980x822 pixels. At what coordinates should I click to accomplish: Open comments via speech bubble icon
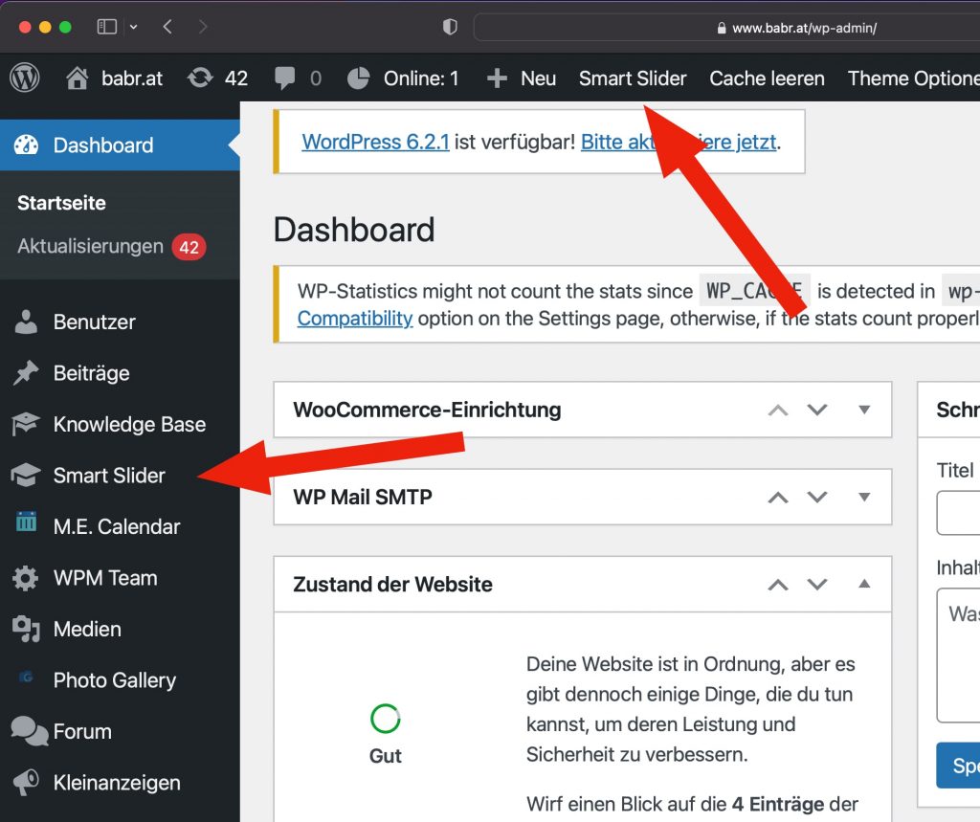284,78
